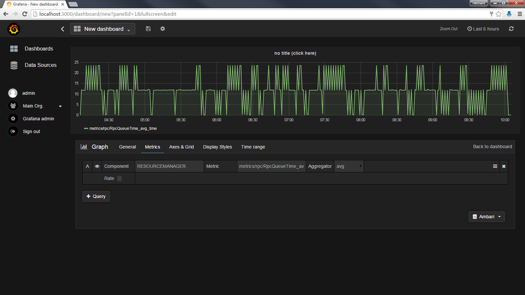Enable the Rate checkbox
This screenshot has height=295, width=525.
119,178
